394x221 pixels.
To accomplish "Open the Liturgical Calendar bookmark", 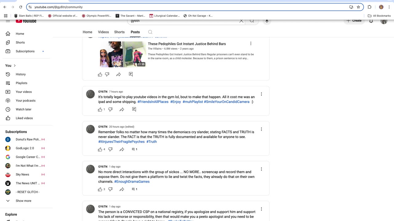I will coord(164,16).
